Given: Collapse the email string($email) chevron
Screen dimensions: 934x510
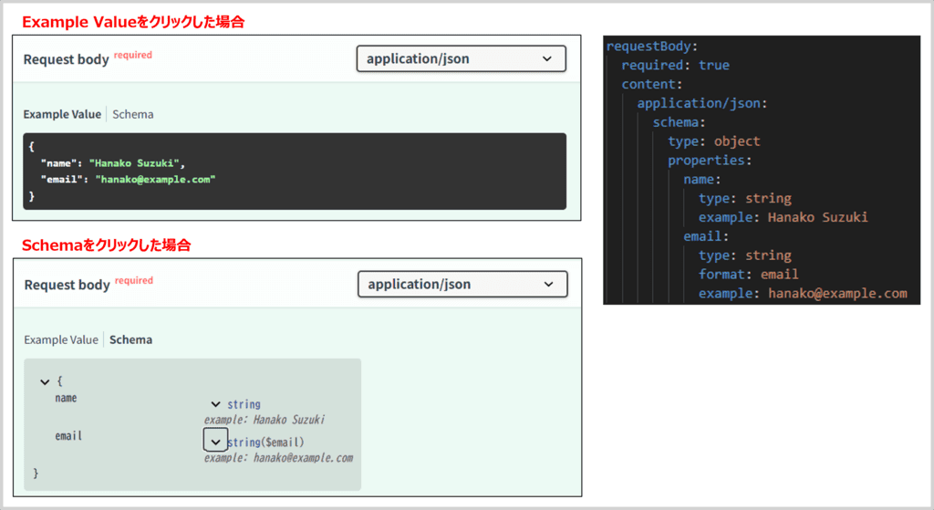Looking at the screenshot, I should (x=215, y=442).
